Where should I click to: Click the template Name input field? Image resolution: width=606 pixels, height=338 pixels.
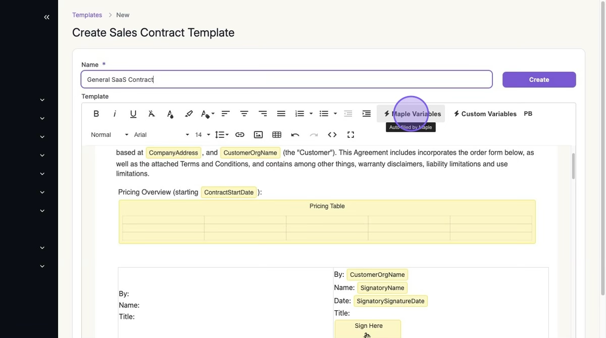(x=286, y=80)
